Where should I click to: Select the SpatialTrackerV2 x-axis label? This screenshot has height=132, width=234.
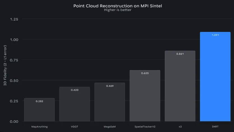click(145, 127)
